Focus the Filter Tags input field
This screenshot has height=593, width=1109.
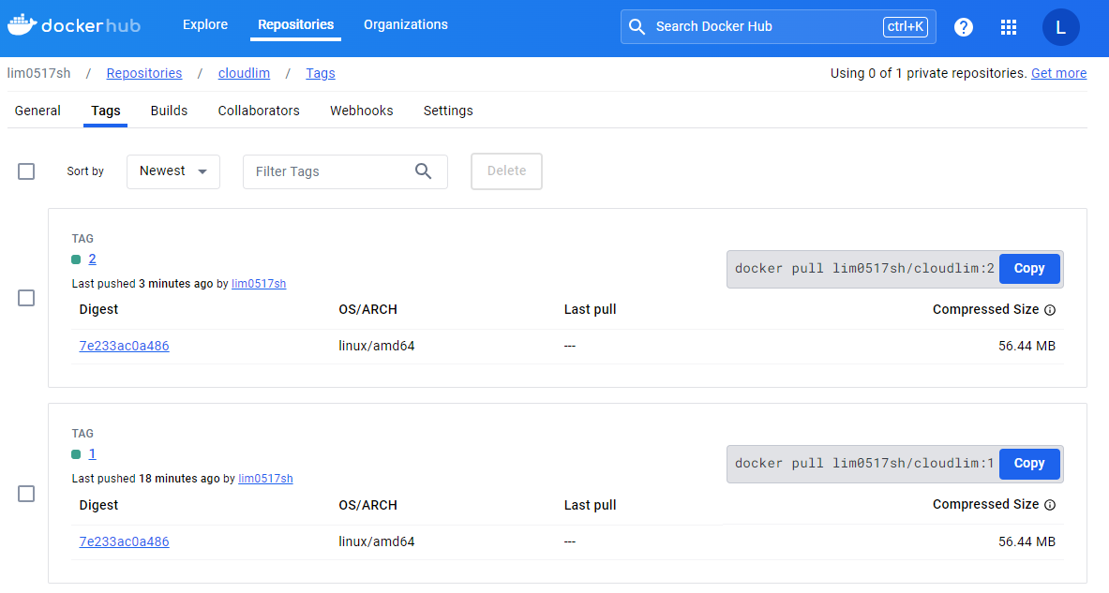click(x=345, y=171)
